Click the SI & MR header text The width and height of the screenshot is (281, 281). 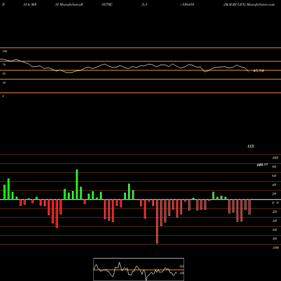click(30, 4)
